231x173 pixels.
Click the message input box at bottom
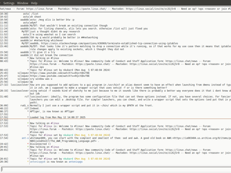click(115, 169)
